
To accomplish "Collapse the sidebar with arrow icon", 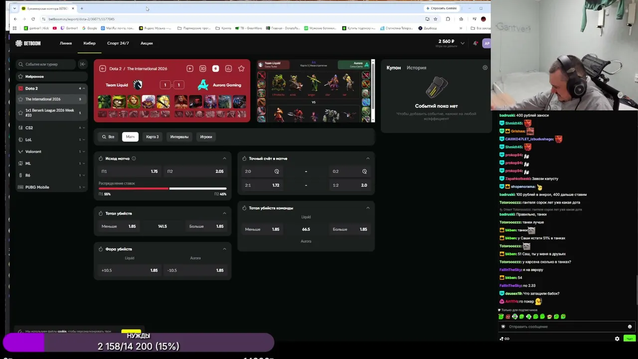I will point(83,64).
